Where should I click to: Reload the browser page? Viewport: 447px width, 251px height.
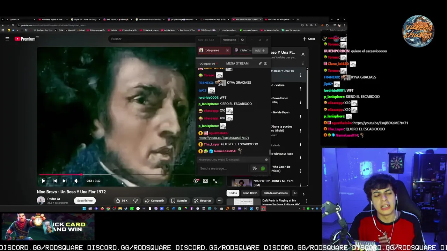[x=13, y=25]
